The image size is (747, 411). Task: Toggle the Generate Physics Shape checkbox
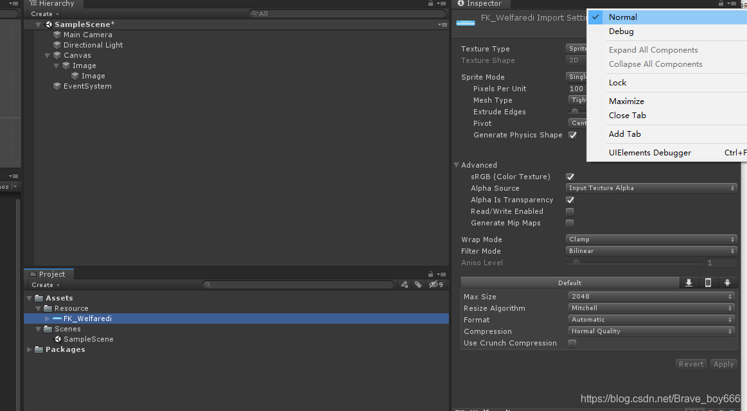click(573, 136)
